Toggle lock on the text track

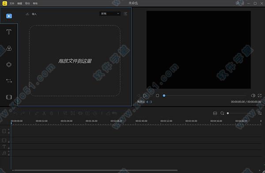(9, 148)
